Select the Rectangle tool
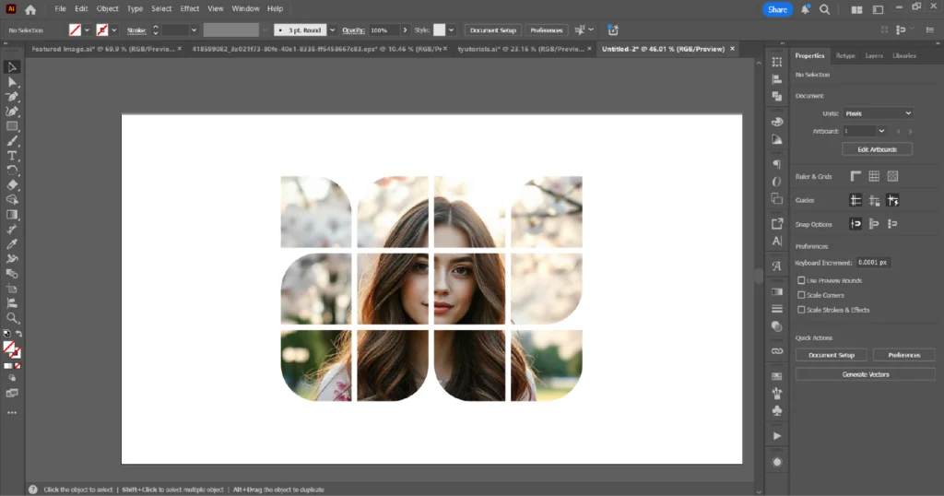 [x=12, y=126]
